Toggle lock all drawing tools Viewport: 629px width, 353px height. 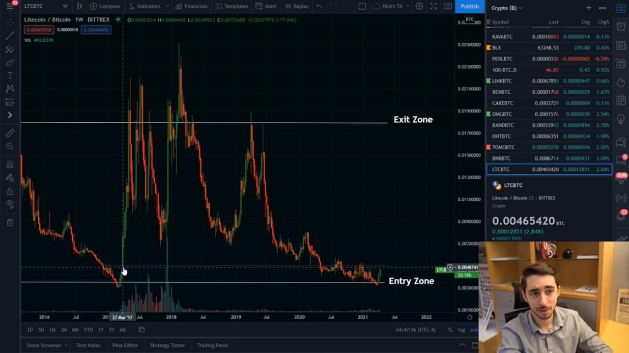click(10, 191)
